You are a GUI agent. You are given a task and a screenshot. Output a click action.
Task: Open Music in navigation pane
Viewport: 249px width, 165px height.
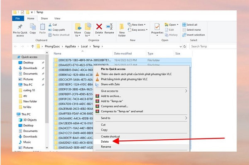coord(27,142)
